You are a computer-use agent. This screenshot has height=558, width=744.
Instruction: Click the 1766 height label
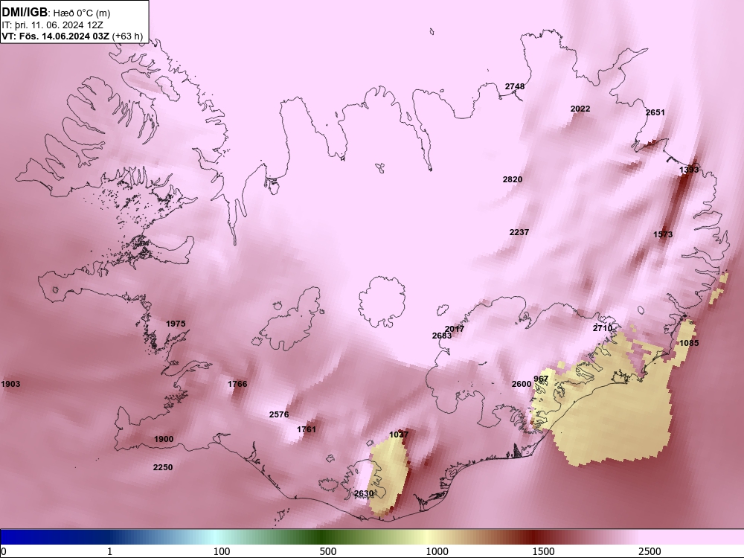click(x=237, y=384)
